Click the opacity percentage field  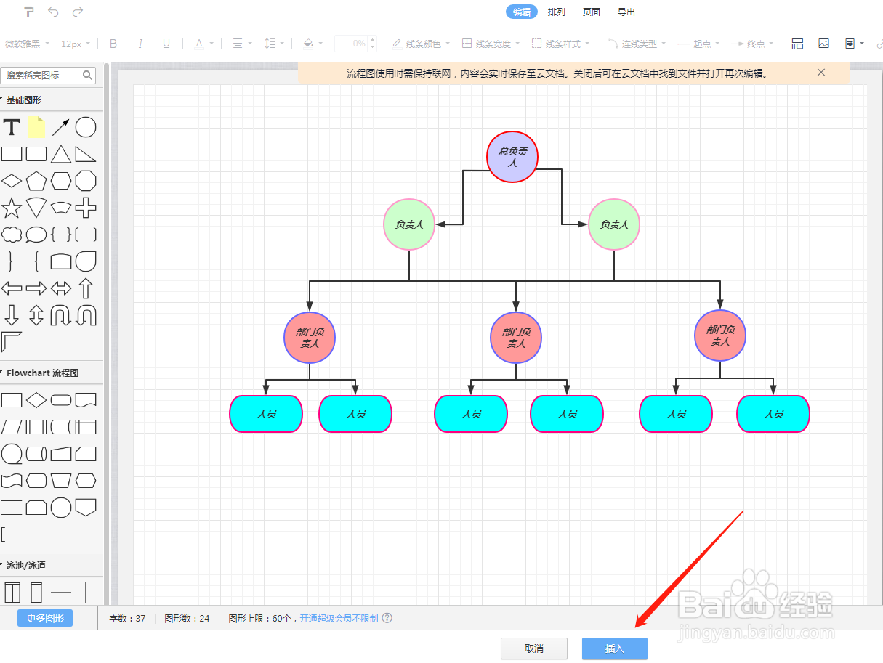351,44
